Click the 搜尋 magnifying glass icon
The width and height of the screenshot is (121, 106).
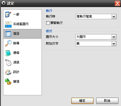tap(8, 43)
